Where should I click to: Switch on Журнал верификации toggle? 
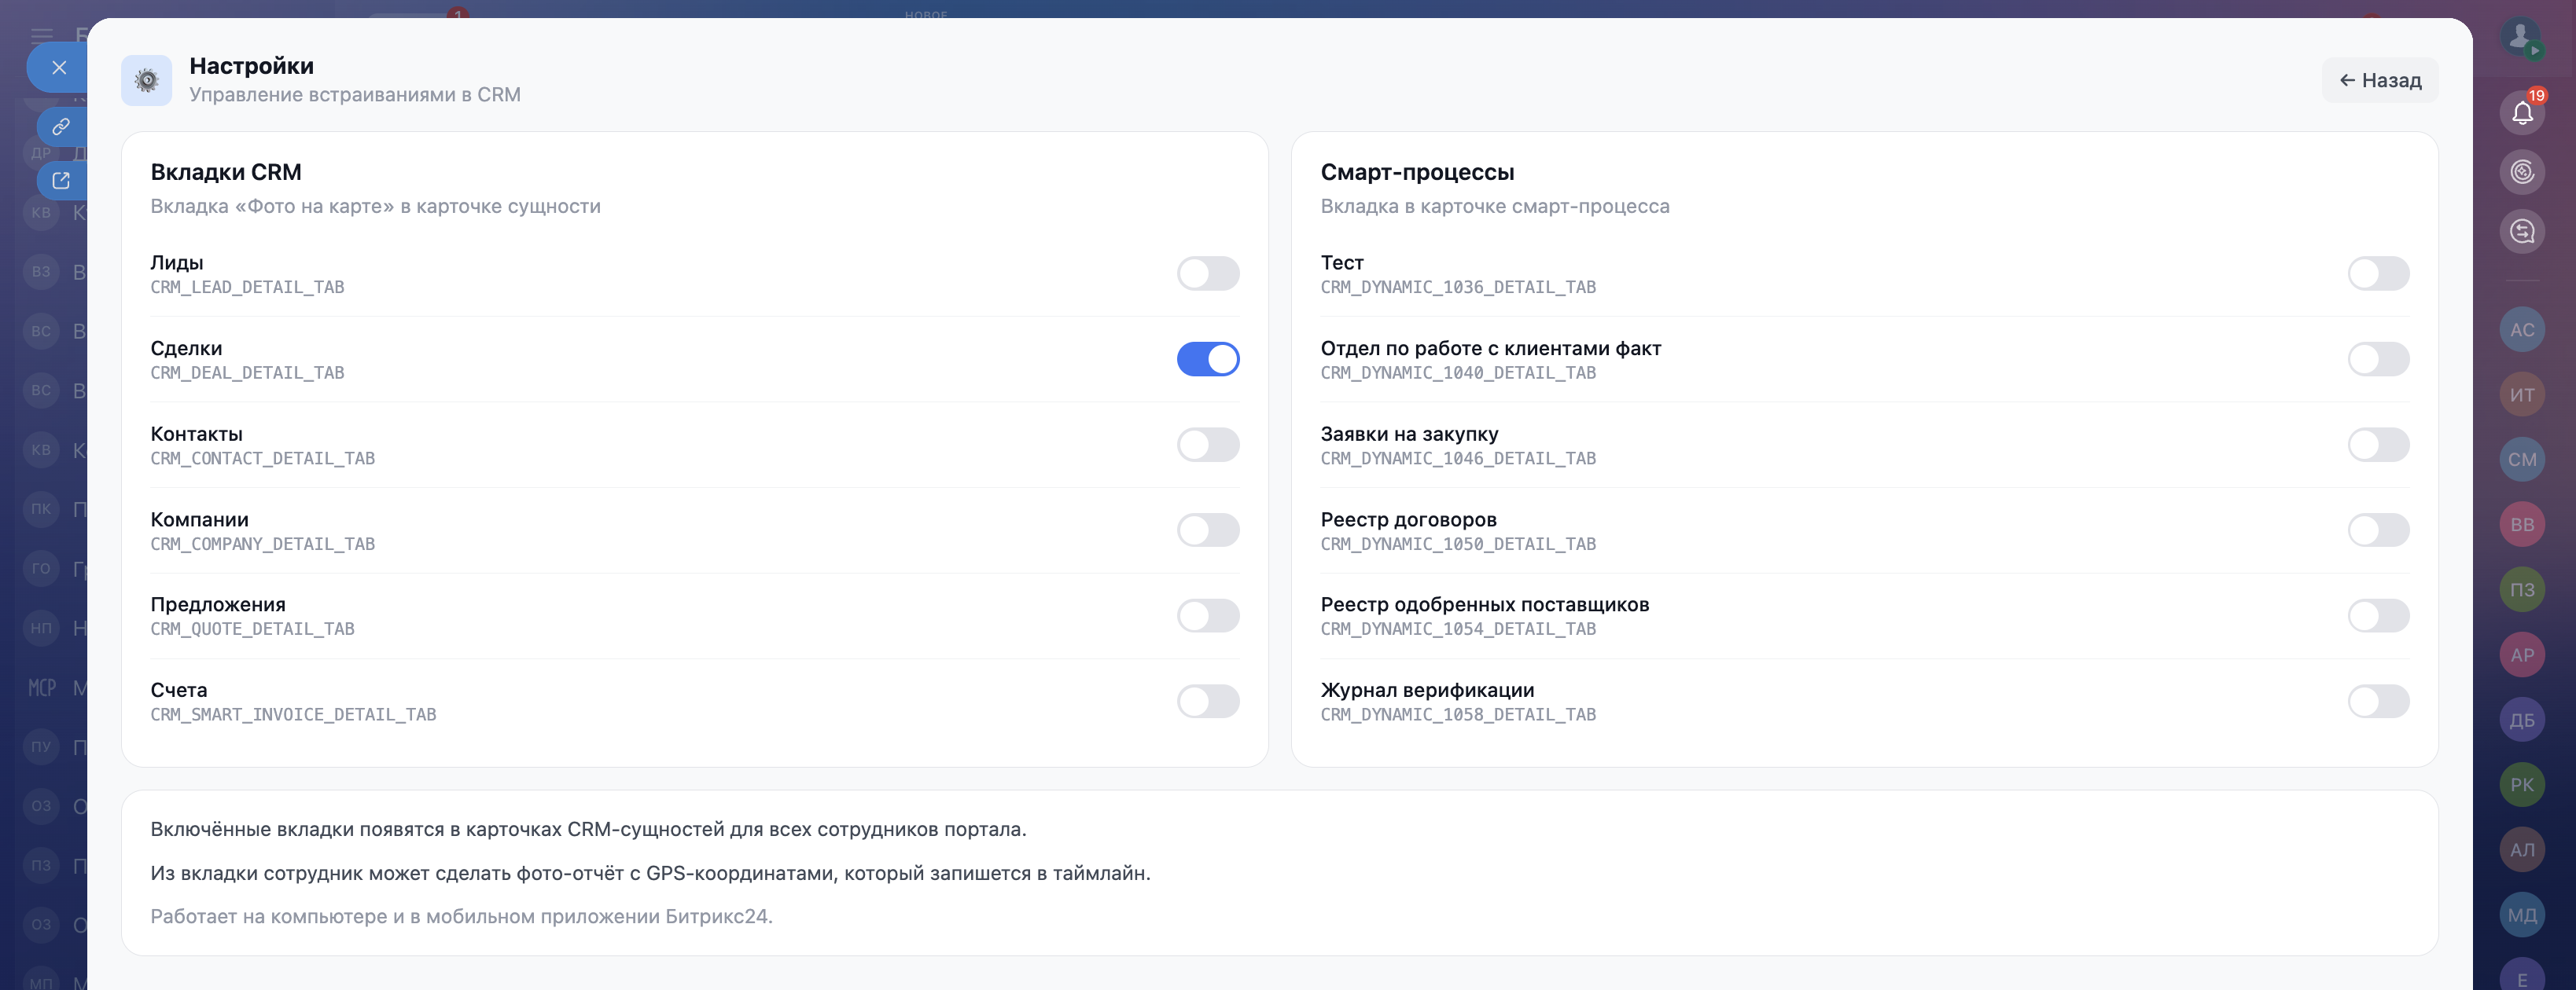(x=2377, y=702)
